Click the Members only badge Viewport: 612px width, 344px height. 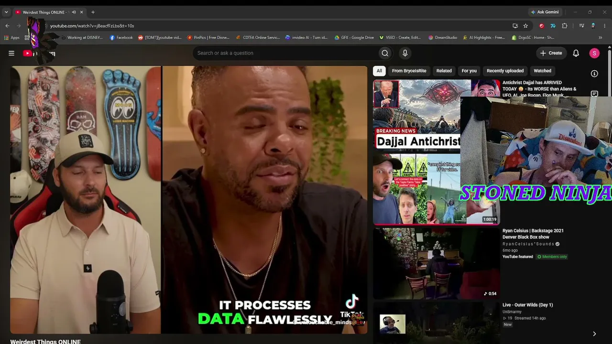click(552, 257)
